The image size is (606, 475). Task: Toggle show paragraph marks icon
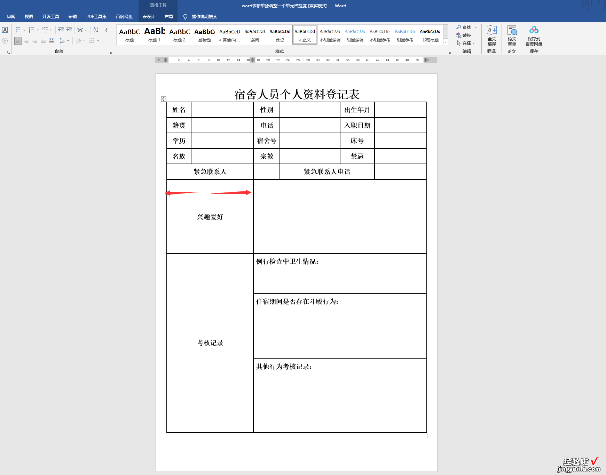pos(107,30)
